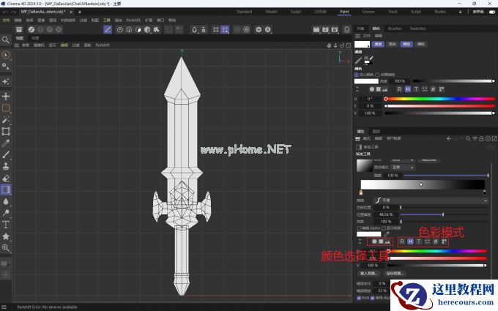Open the hamburger menu of the upper color panel
Image resolution: width=498 pixels, height=311 pixels.
click(x=357, y=36)
